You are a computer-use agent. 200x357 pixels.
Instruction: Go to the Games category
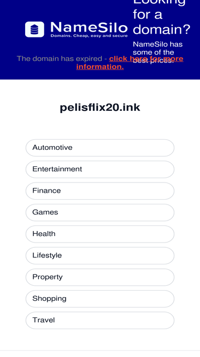pyautogui.click(x=100, y=212)
